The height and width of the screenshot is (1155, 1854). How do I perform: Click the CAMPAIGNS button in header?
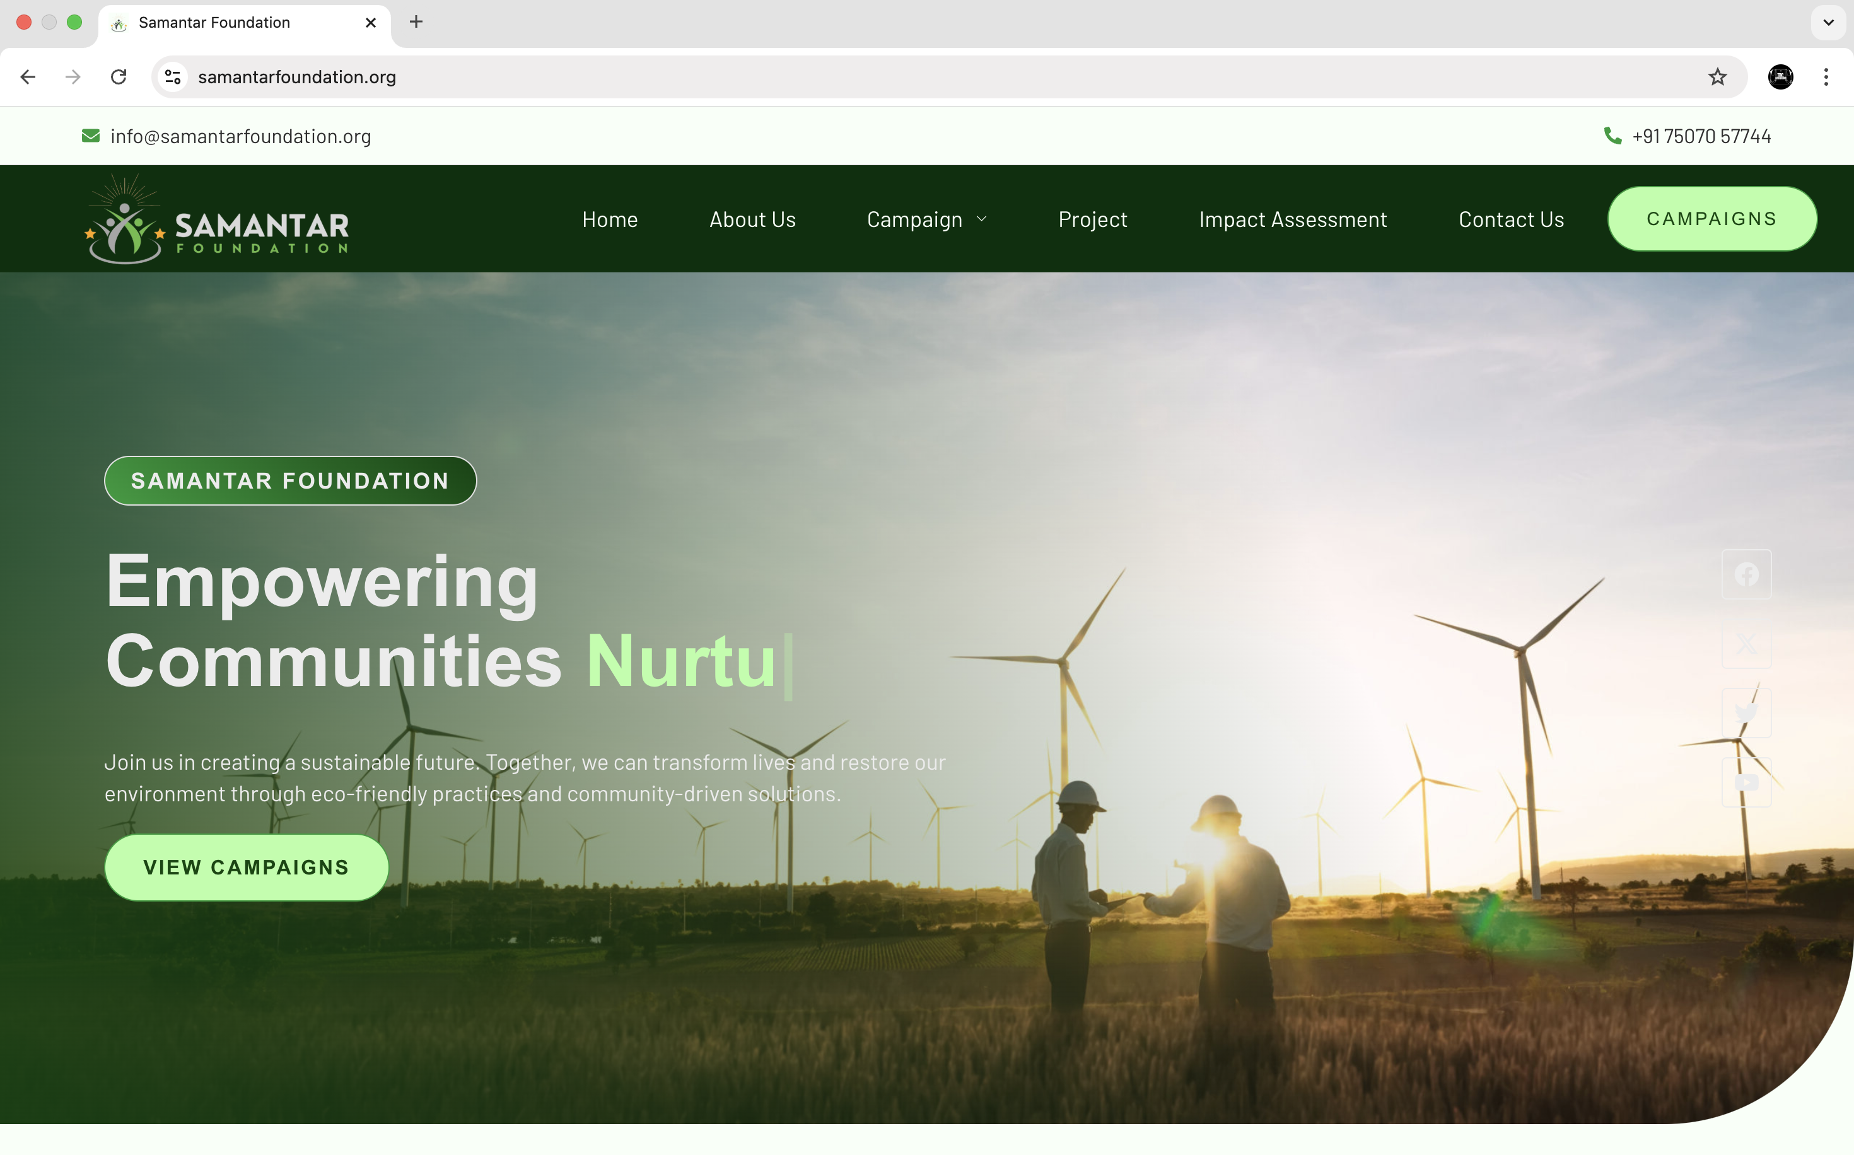point(1712,219)
